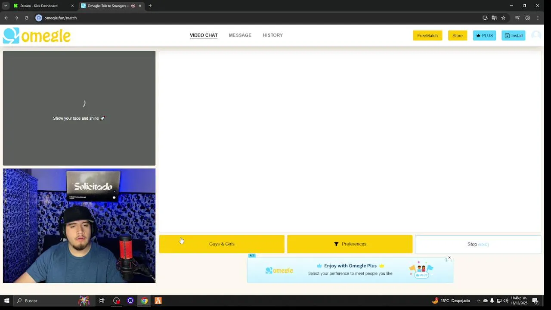Close the Omegle Plus ad banner
Screen dimensions: 551x310
(449, 258)
